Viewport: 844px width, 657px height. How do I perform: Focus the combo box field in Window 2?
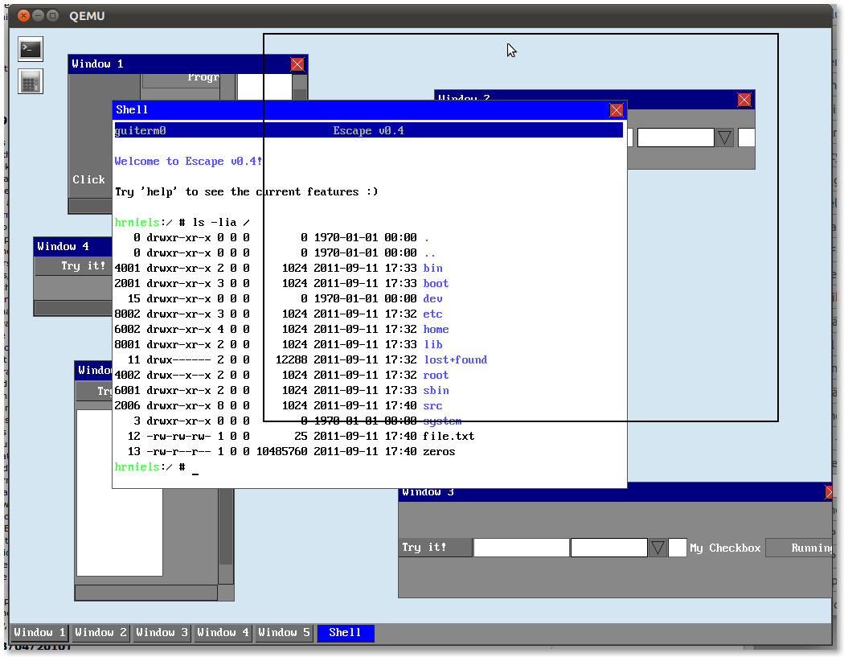675,138
